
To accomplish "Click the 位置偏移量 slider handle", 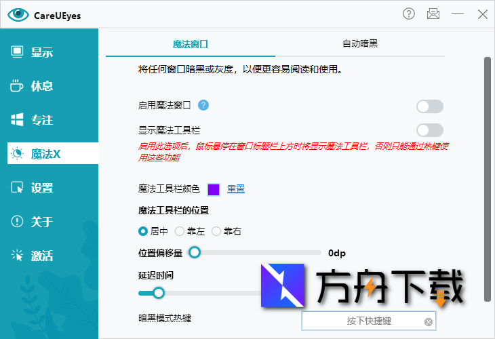I will (x=195, y=252).
